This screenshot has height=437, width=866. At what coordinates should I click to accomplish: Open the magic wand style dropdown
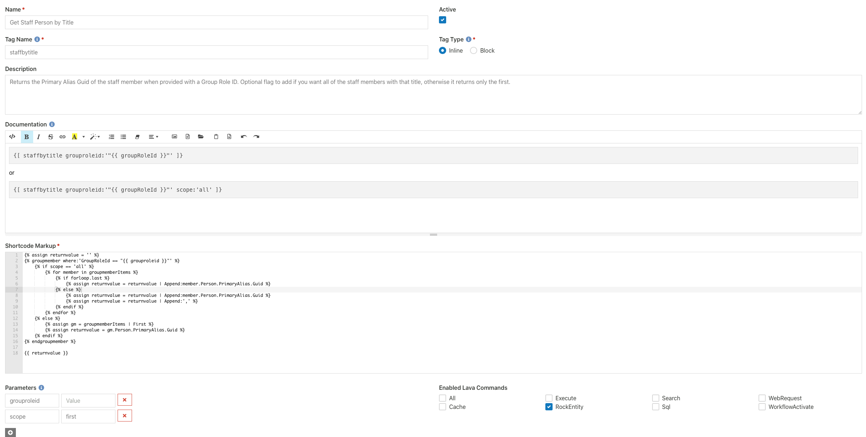[x=95, y=137]
